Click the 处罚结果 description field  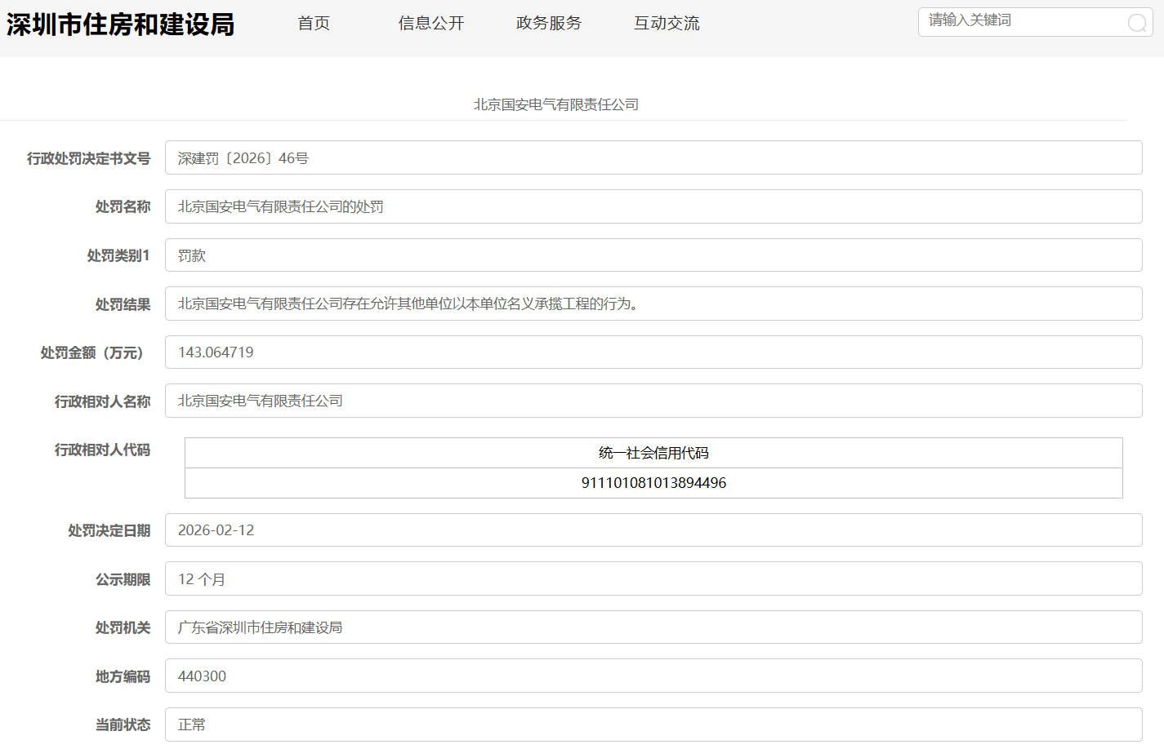(x=653, y=304)
